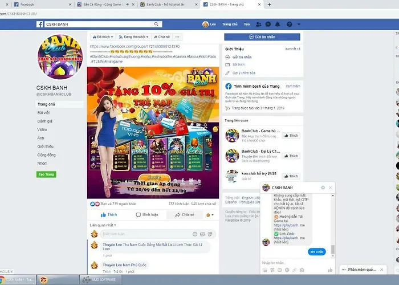Click camera icon in chat toolbar

click(x=302, y=270)
